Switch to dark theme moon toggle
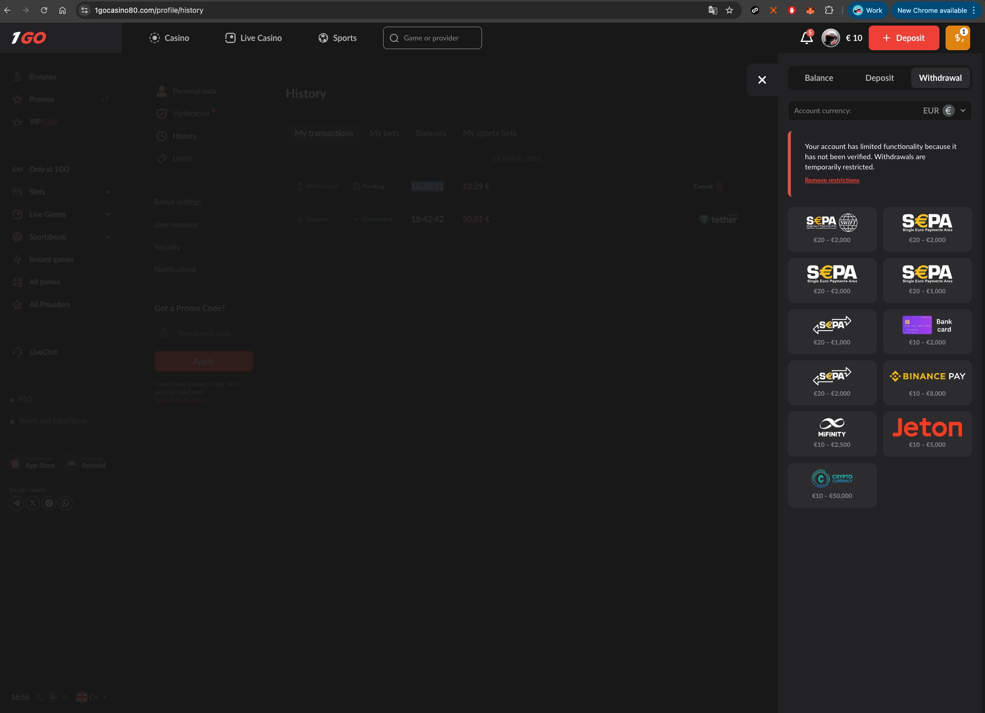This screenshot has height=713, width=985. 40,697
